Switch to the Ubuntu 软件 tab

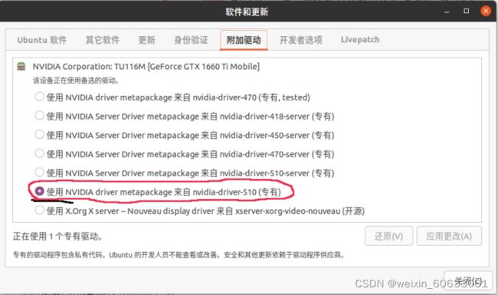[x=42, y=40]
